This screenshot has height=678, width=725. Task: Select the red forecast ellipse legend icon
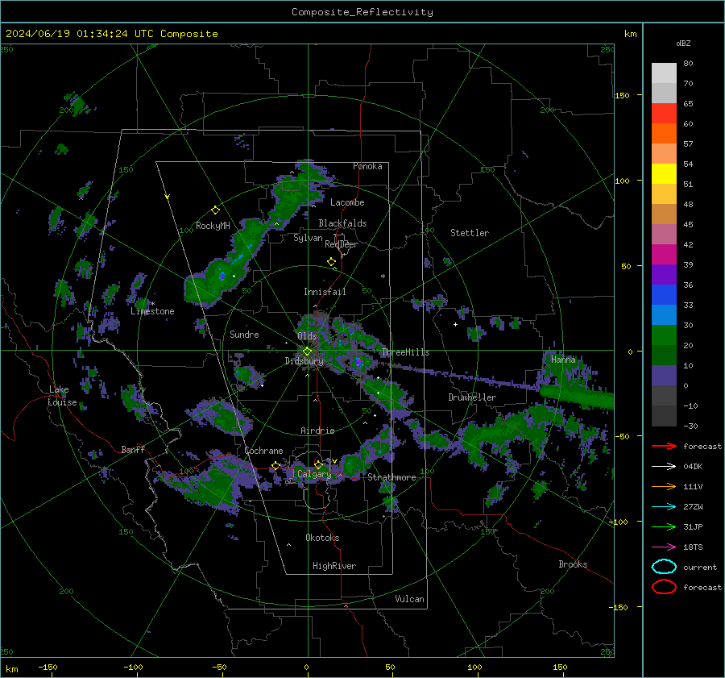(x=664, y=587)
